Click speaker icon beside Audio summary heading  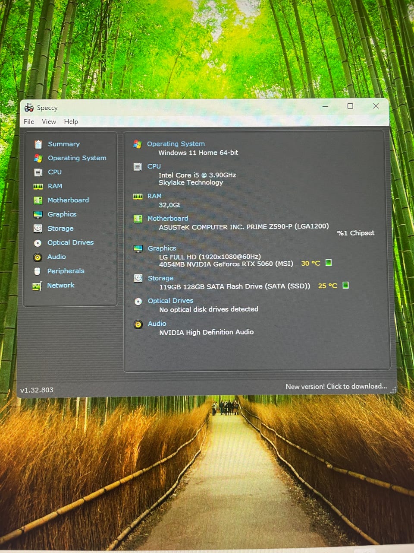tap(138, 324)
